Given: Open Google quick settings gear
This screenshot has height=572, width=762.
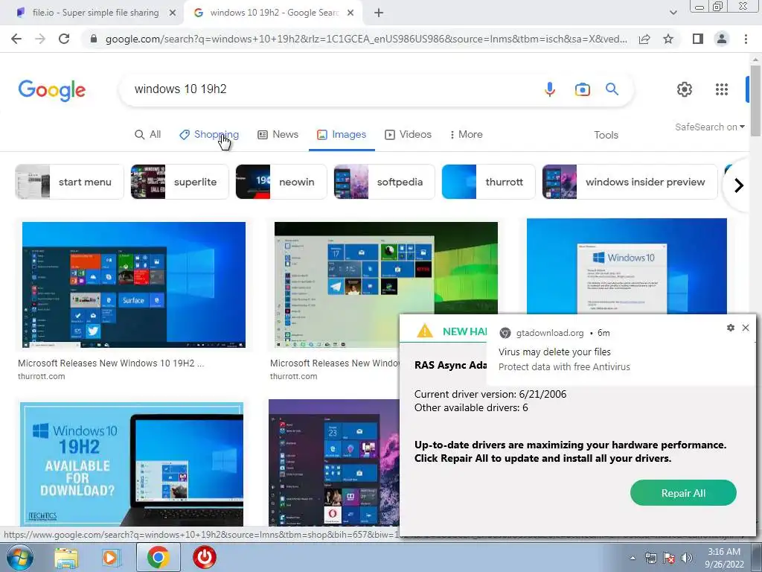Looking at the screenshot, I should [685, 89].
